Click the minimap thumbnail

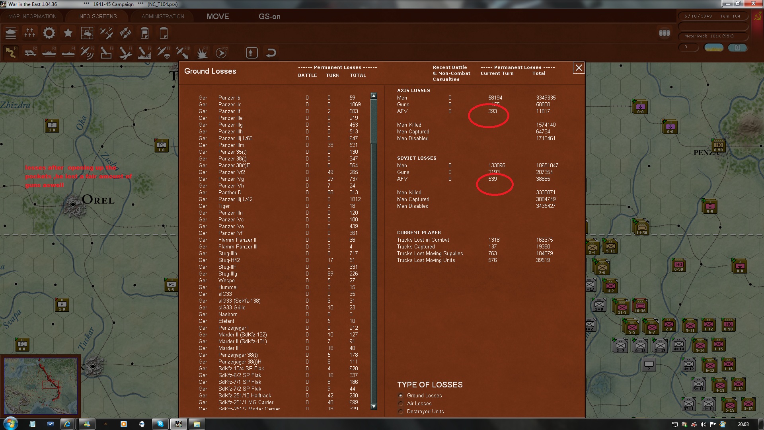click(41, 386)
